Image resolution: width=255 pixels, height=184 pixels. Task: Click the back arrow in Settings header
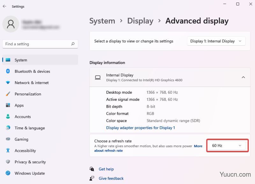[x=4, y=6]
